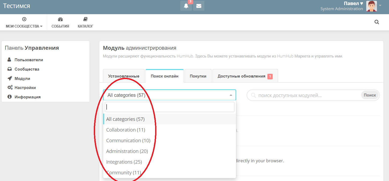Image resolution: width=389 pixels, height=181 pixels.
Task: Choose Community (11) category
Action: coord(170,172)
